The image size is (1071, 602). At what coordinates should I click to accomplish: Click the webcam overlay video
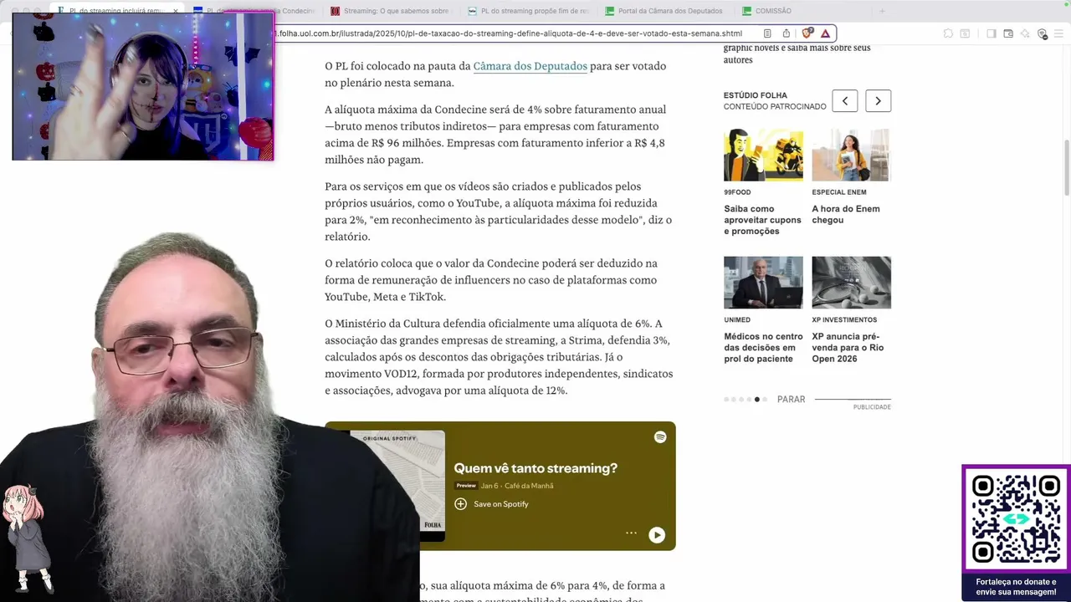pos(143,86)
